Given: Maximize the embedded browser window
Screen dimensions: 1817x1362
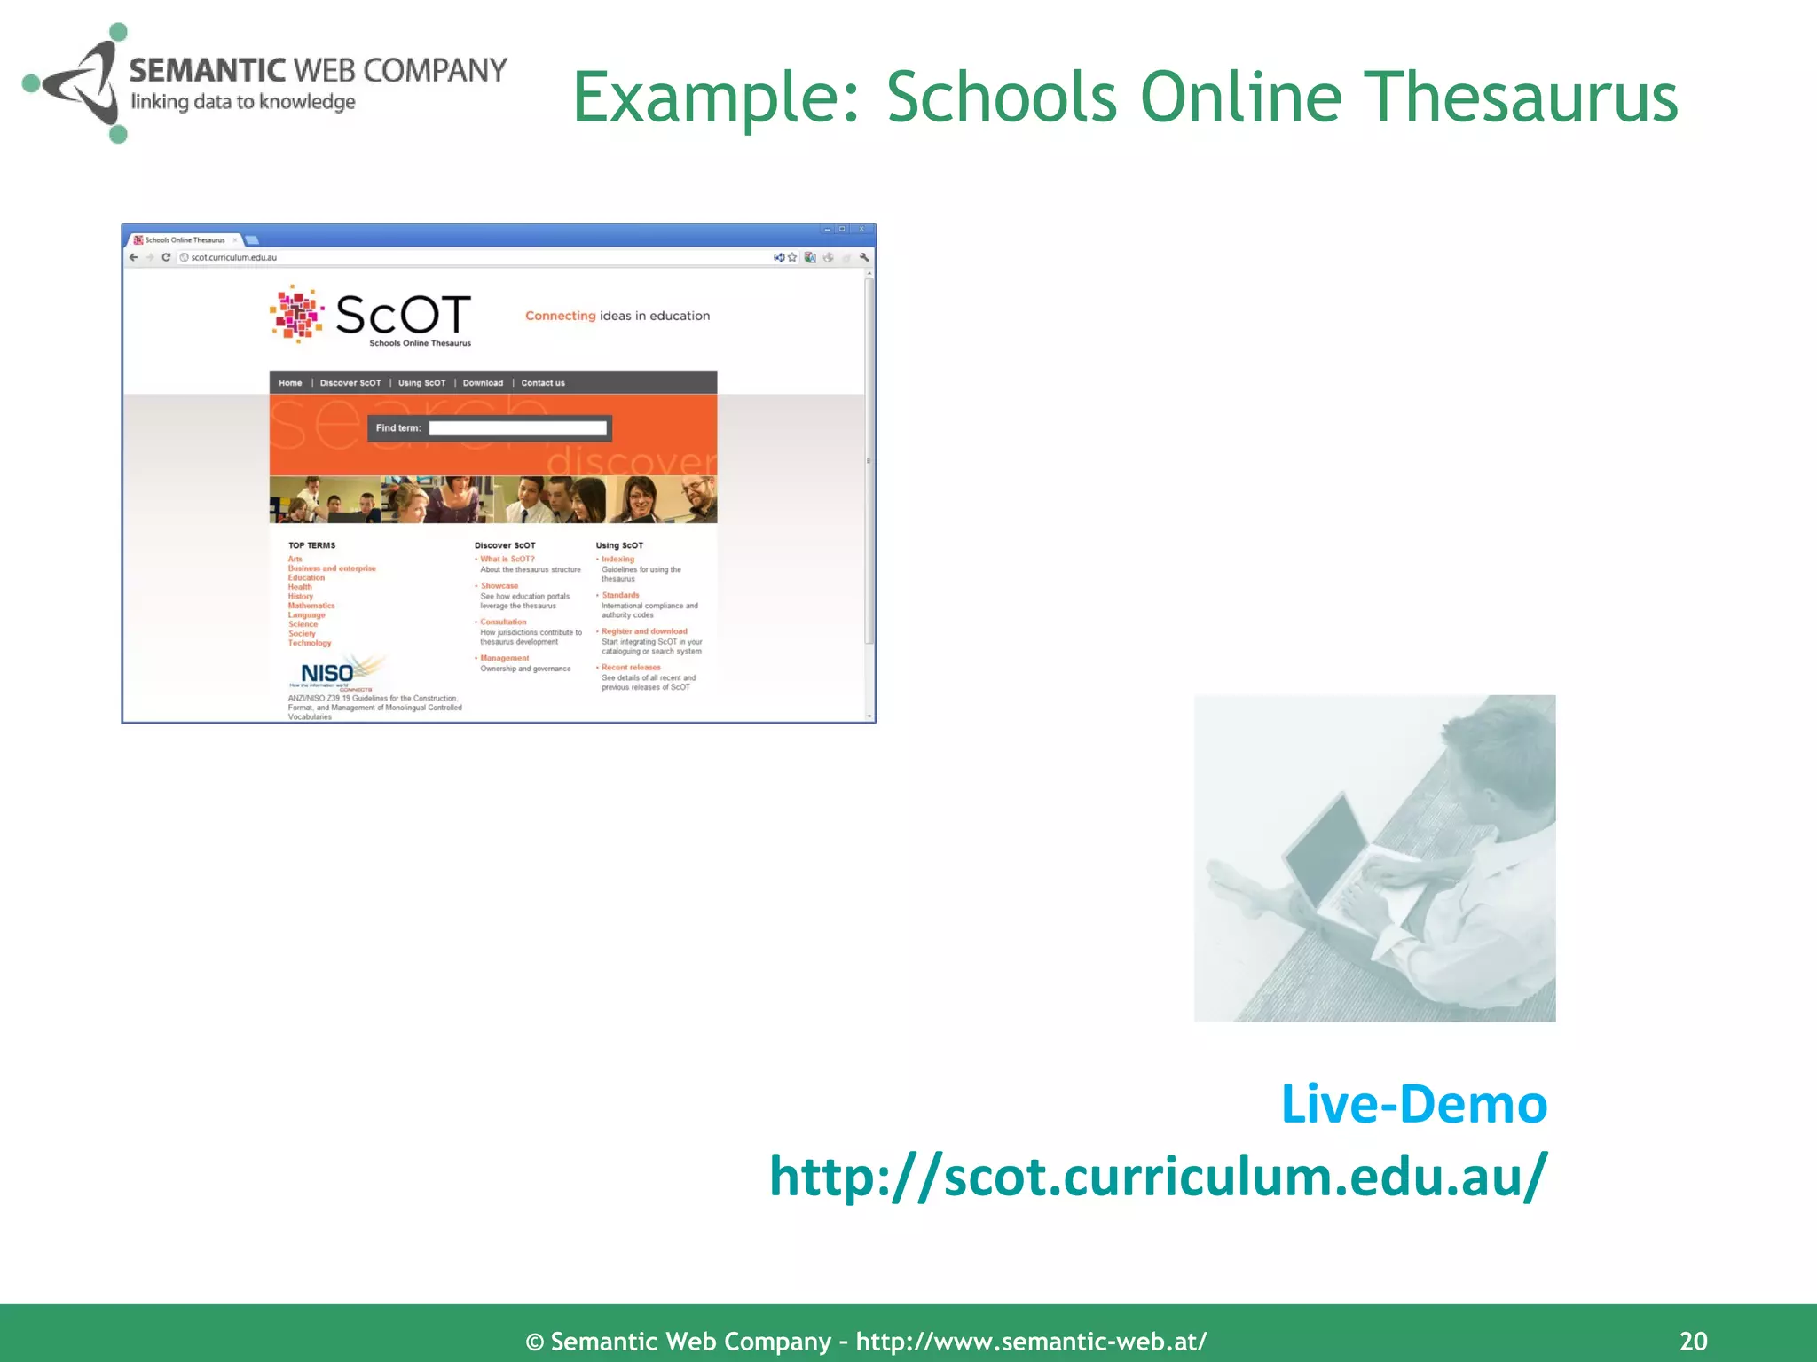Looking at the screenshot, I should coord(842,229).
